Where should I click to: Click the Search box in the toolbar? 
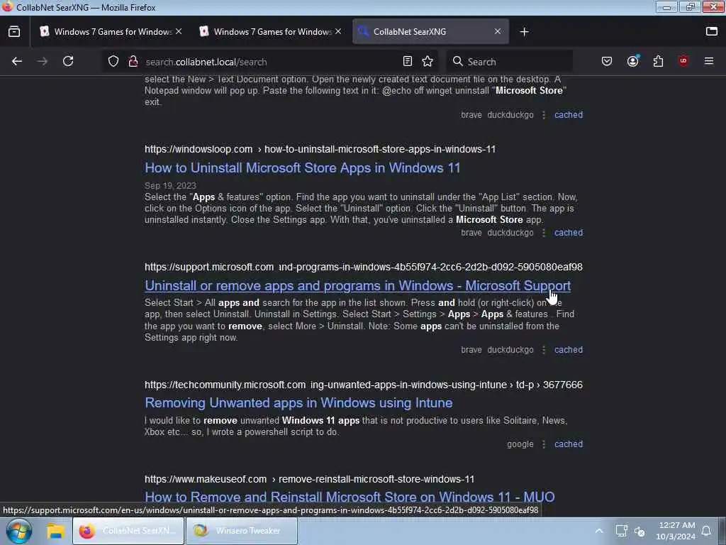509,62
